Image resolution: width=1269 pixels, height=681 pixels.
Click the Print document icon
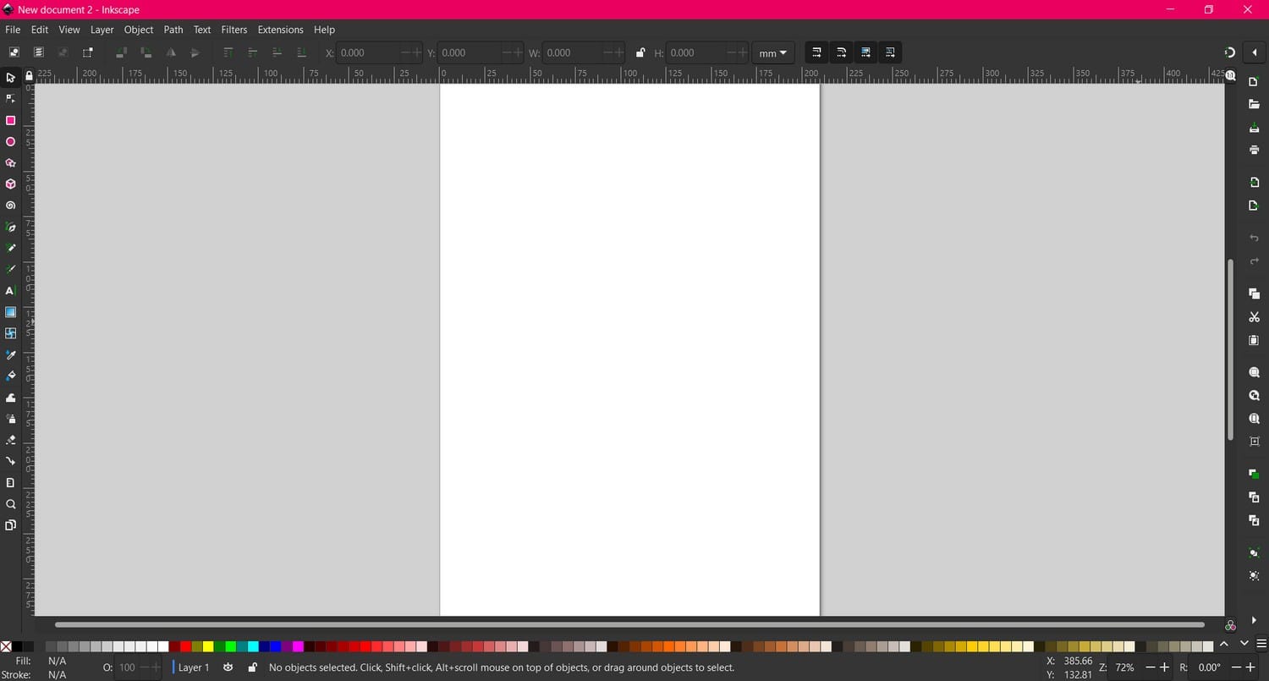point(1254,150)
